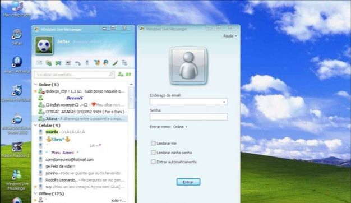
Task: Click the third toolbar icon beside the menu icon
Action: [x=58, y=63]
